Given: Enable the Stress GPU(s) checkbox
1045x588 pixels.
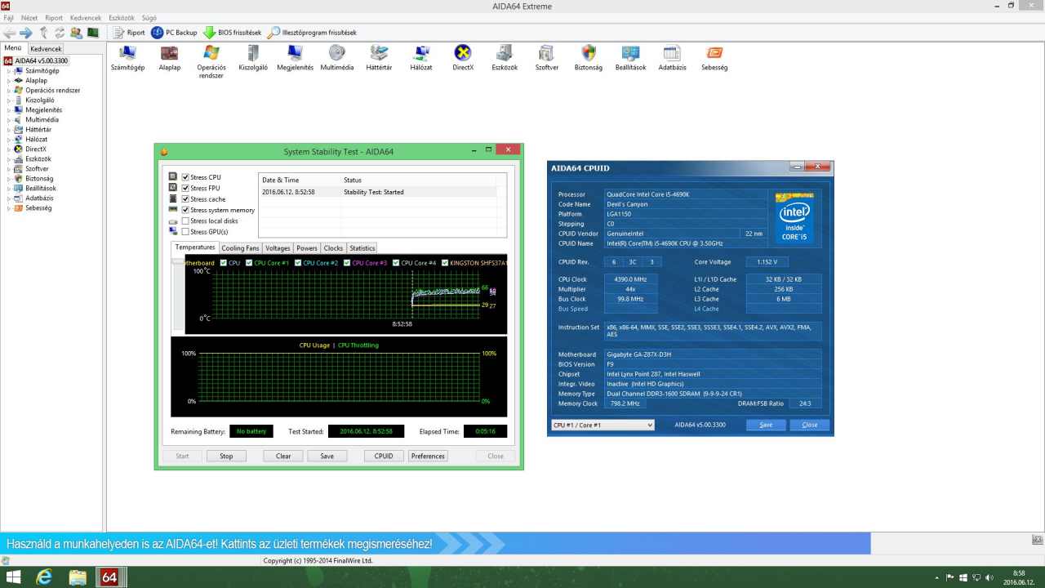Looking at the screenshot, I should (x=186, y=232).
